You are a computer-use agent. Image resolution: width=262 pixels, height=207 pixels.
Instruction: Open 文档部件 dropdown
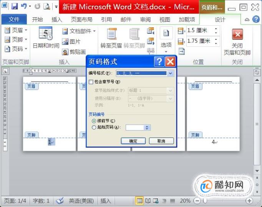(x=79, y=31)
